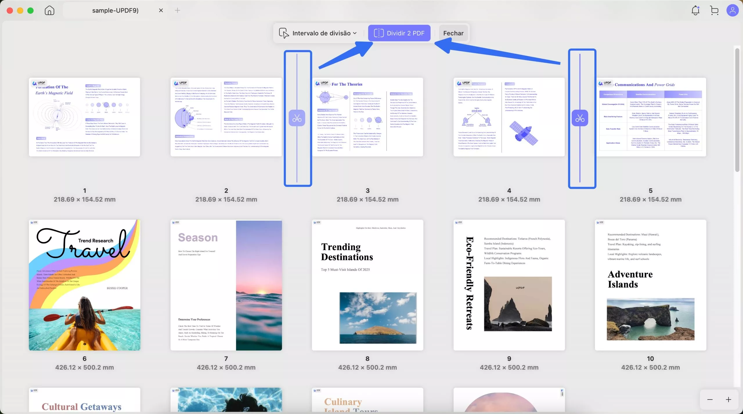Select page 1 Magnetic Field thumbnail
Screen dimensions: 743x414
pos(84,117)
